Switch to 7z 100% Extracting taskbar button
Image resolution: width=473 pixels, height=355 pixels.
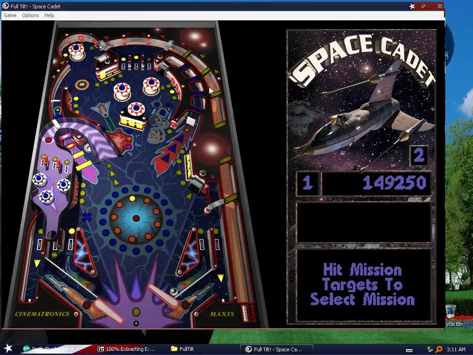127,349
